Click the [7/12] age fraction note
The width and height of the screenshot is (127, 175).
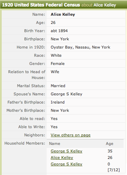pyautogui.click(x=114, y=170)
